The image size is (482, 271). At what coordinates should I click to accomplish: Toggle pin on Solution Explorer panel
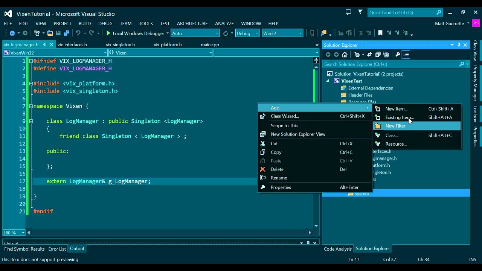459,45
